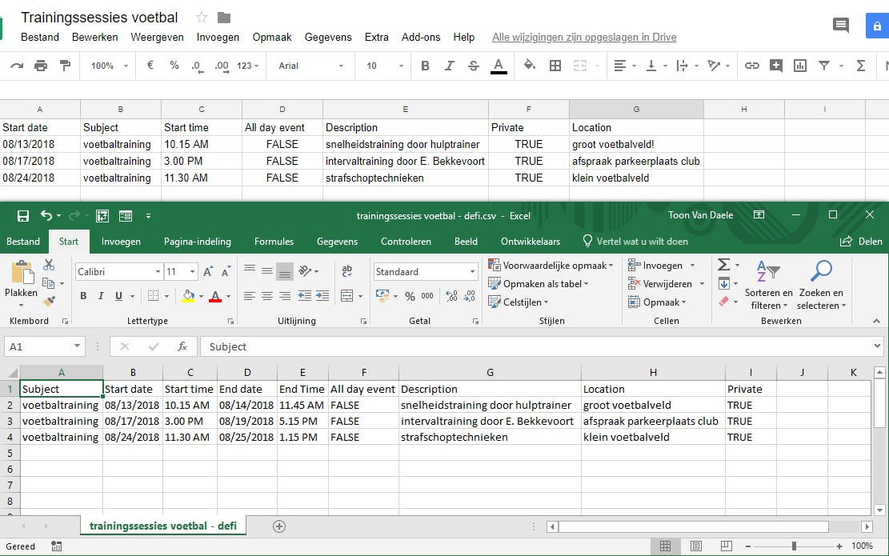Select the paint format roller in Sheets
Image resolution: width=889 pixels, height=556 pixels.
tap(65, 66)
